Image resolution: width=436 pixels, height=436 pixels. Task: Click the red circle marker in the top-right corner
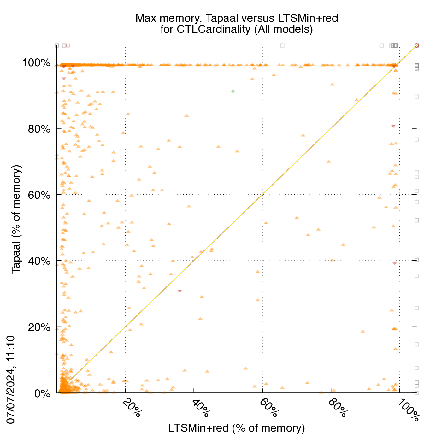point(416,45)
